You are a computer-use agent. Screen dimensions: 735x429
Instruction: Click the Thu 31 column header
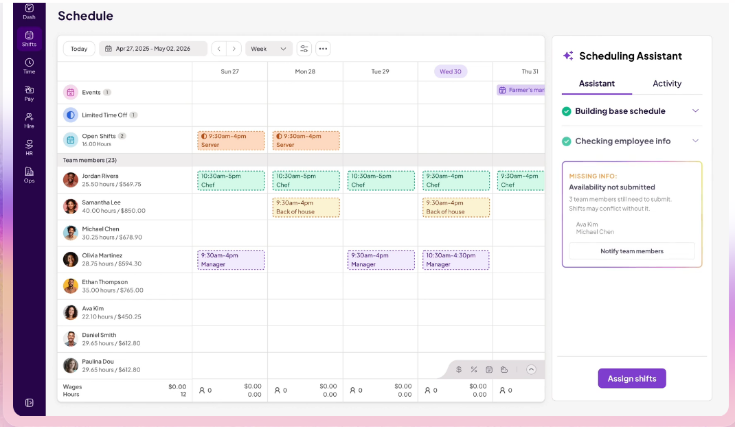[x=530, y=71]
